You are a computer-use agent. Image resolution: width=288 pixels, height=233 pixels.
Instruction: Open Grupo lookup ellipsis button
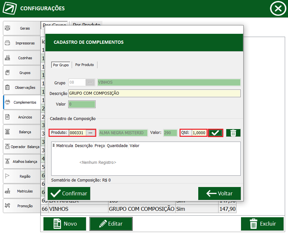point(90,82)
